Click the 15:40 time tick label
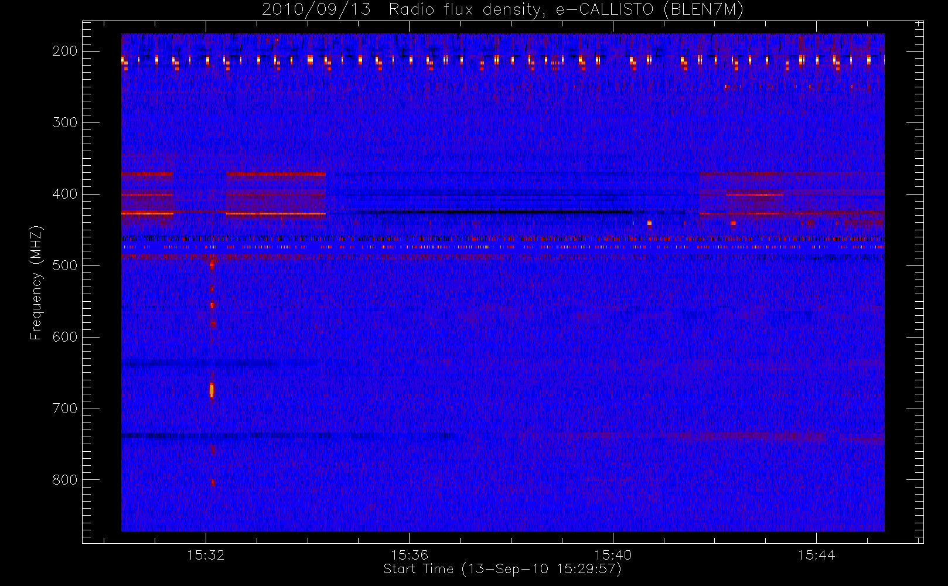Viewport: 948px width, 586px height. (x=613, y=555)
